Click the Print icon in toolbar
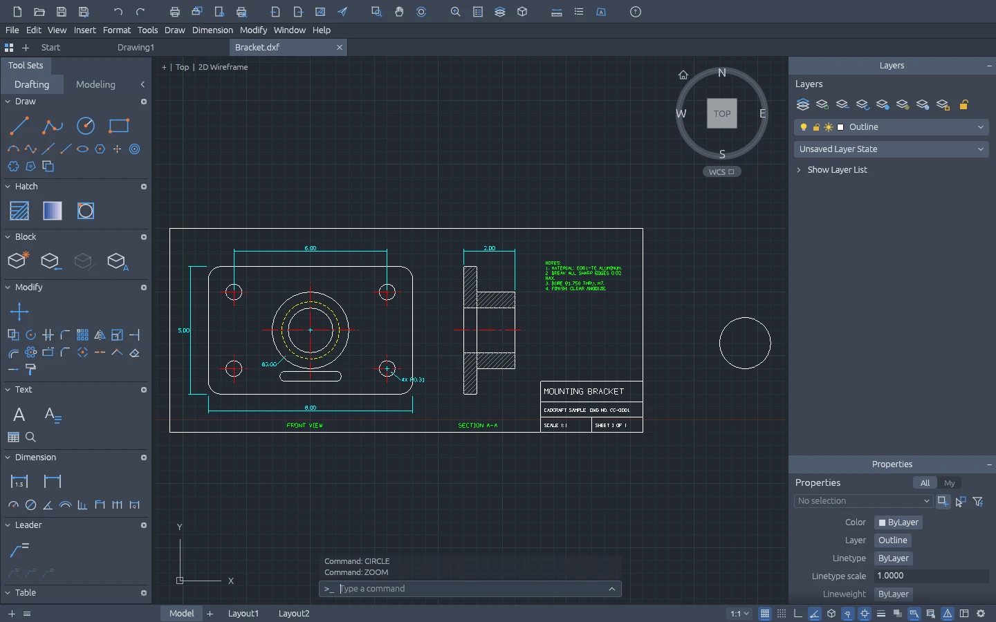Viewport: 996px width, 622px height. 175,12
